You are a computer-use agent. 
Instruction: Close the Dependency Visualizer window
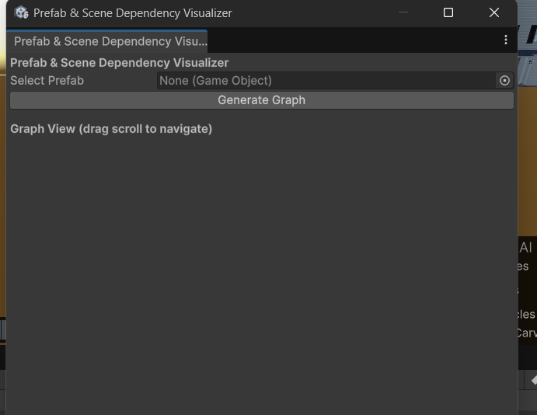tap(494, 12)
